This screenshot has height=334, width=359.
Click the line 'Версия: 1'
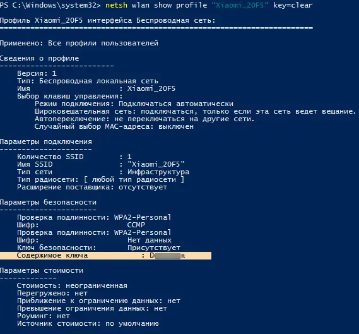pyautogui.click(x=37, y=73)
